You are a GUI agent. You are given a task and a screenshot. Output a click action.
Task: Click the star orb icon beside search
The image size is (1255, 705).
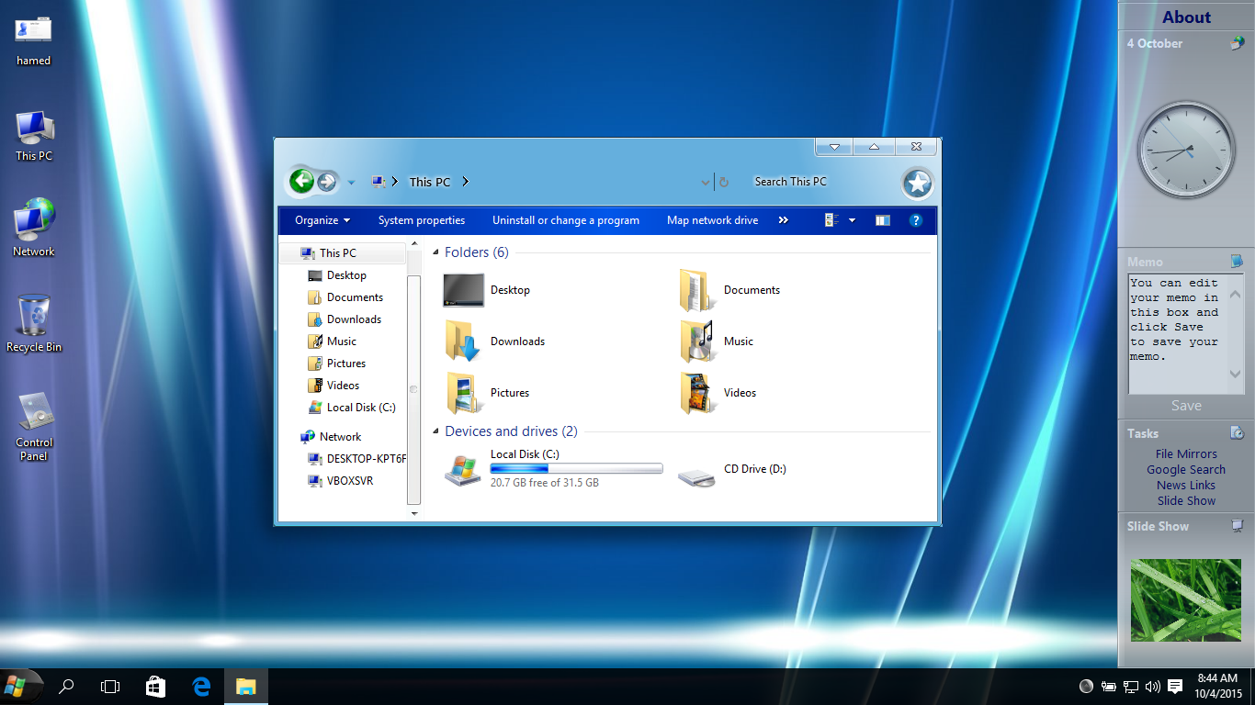click(x=917, y=184)
